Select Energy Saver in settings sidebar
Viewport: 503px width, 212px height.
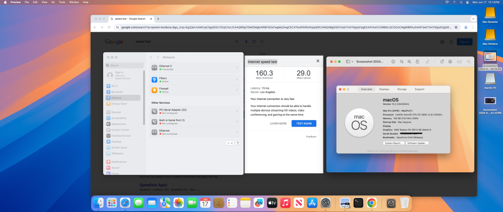pos(123,104)
